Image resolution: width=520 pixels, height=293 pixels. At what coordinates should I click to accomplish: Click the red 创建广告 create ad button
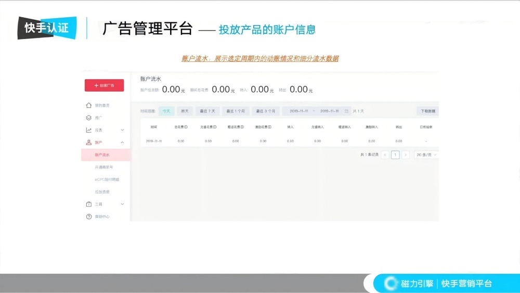tap(104, 85)
